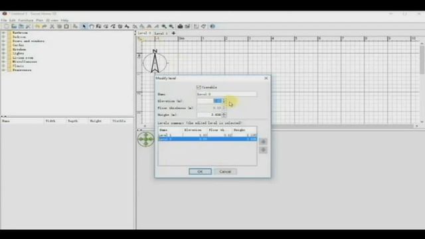Click into the Height value field
Image resolution: width=425 pixels, height=239 pixels.
click(210, 115)
